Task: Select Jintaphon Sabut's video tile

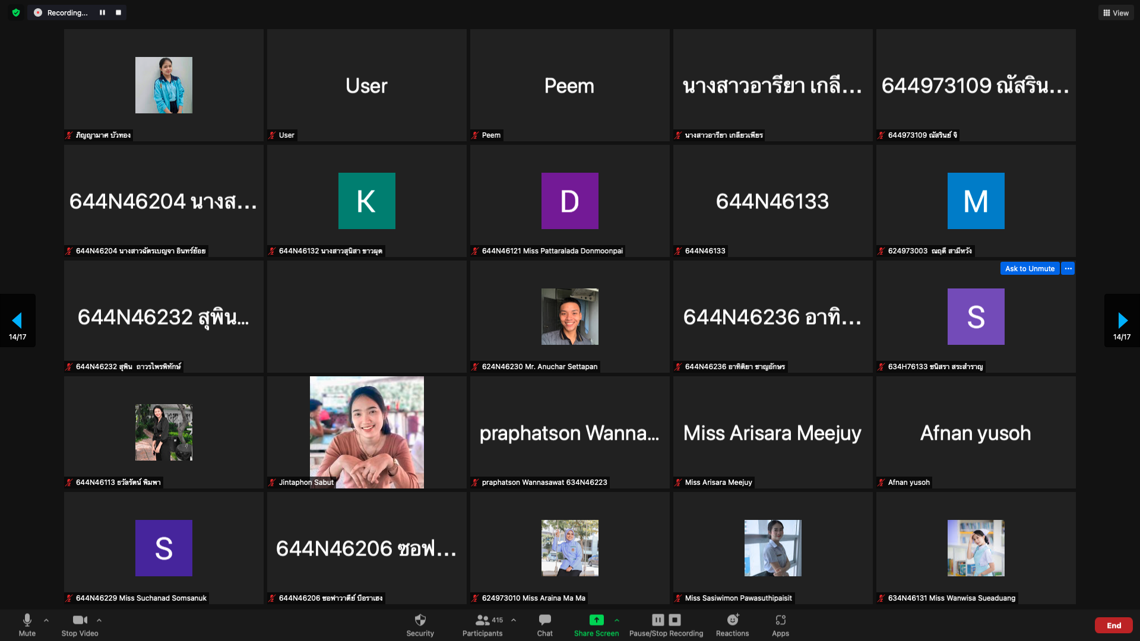Action: pyautogui.click(x=366, y=432)
